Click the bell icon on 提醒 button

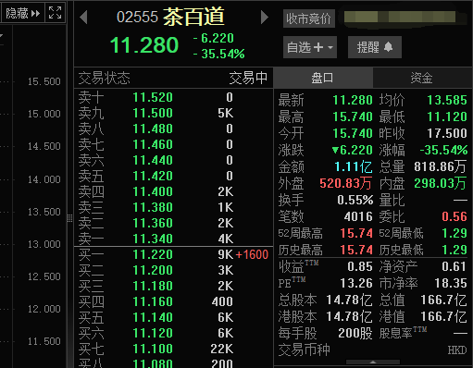pyautogui.click(x=389, y=47)
